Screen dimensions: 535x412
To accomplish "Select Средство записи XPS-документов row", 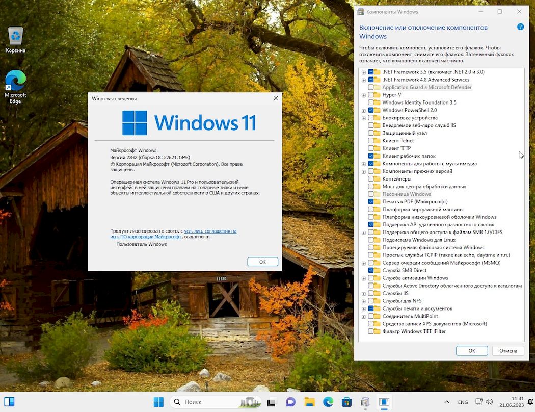I will pos(434,324).
